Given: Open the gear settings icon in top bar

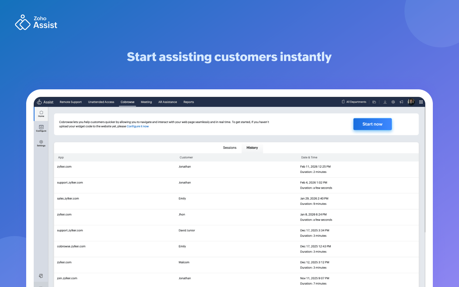Looking at the screenshot, I should coord(393,102).
